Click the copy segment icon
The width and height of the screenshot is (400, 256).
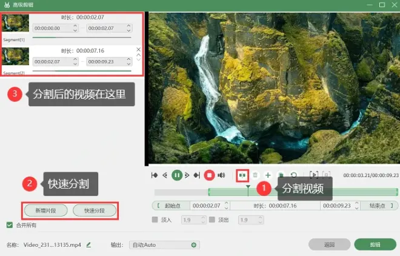pos(281,175)
